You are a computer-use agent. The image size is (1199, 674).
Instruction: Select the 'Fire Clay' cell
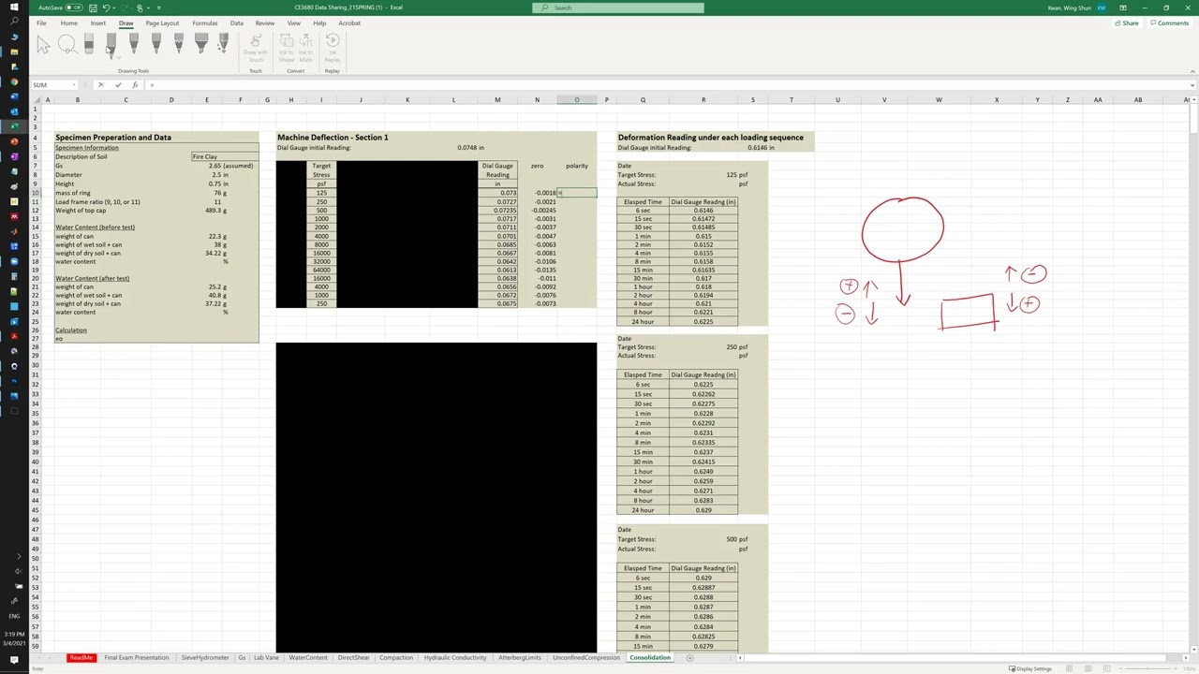[x=224, y=157]
